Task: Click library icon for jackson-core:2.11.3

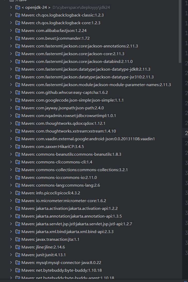Action: 18,54
